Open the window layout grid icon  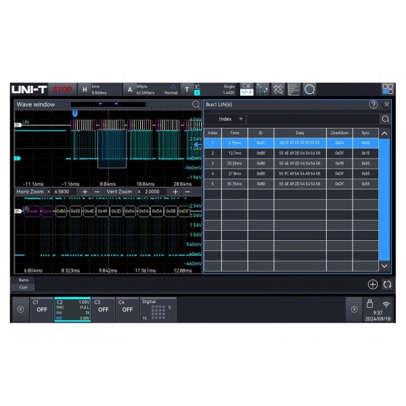[388, 89]
